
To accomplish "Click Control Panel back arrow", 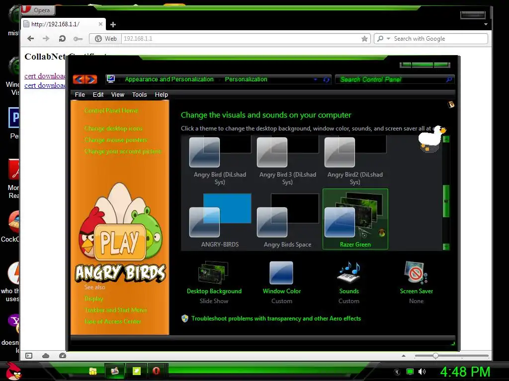I will pos(79,79).
